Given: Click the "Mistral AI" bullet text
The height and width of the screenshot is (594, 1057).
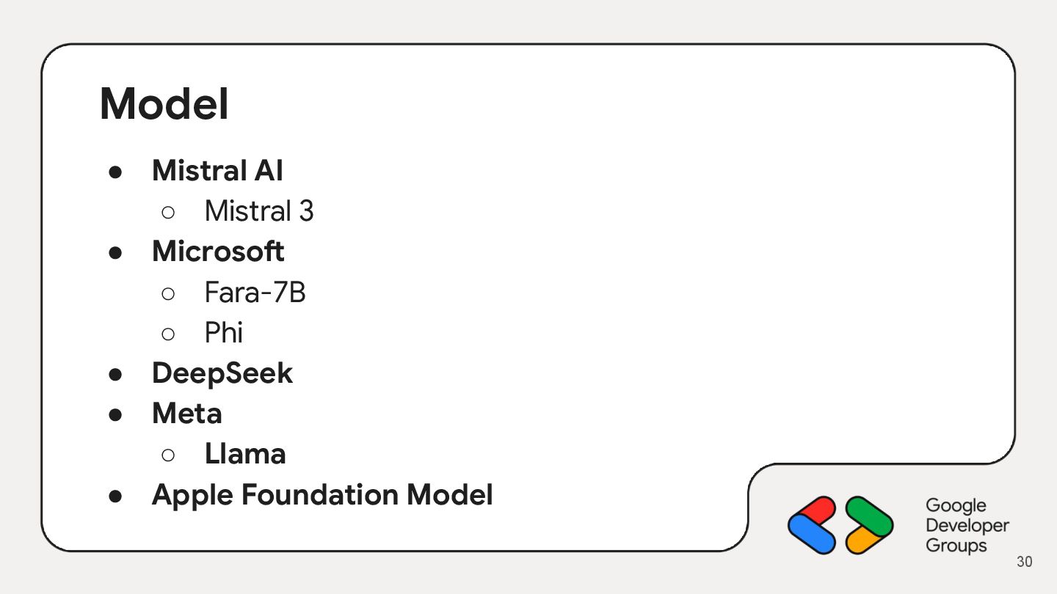Looking at the screenshot, I should [217, 171].
